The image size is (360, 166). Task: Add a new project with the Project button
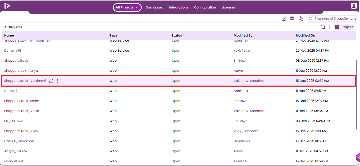click(344, 27)
